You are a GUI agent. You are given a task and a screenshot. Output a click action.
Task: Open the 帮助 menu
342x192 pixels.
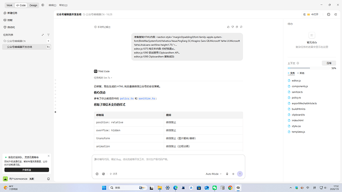[x=63, y=5]
